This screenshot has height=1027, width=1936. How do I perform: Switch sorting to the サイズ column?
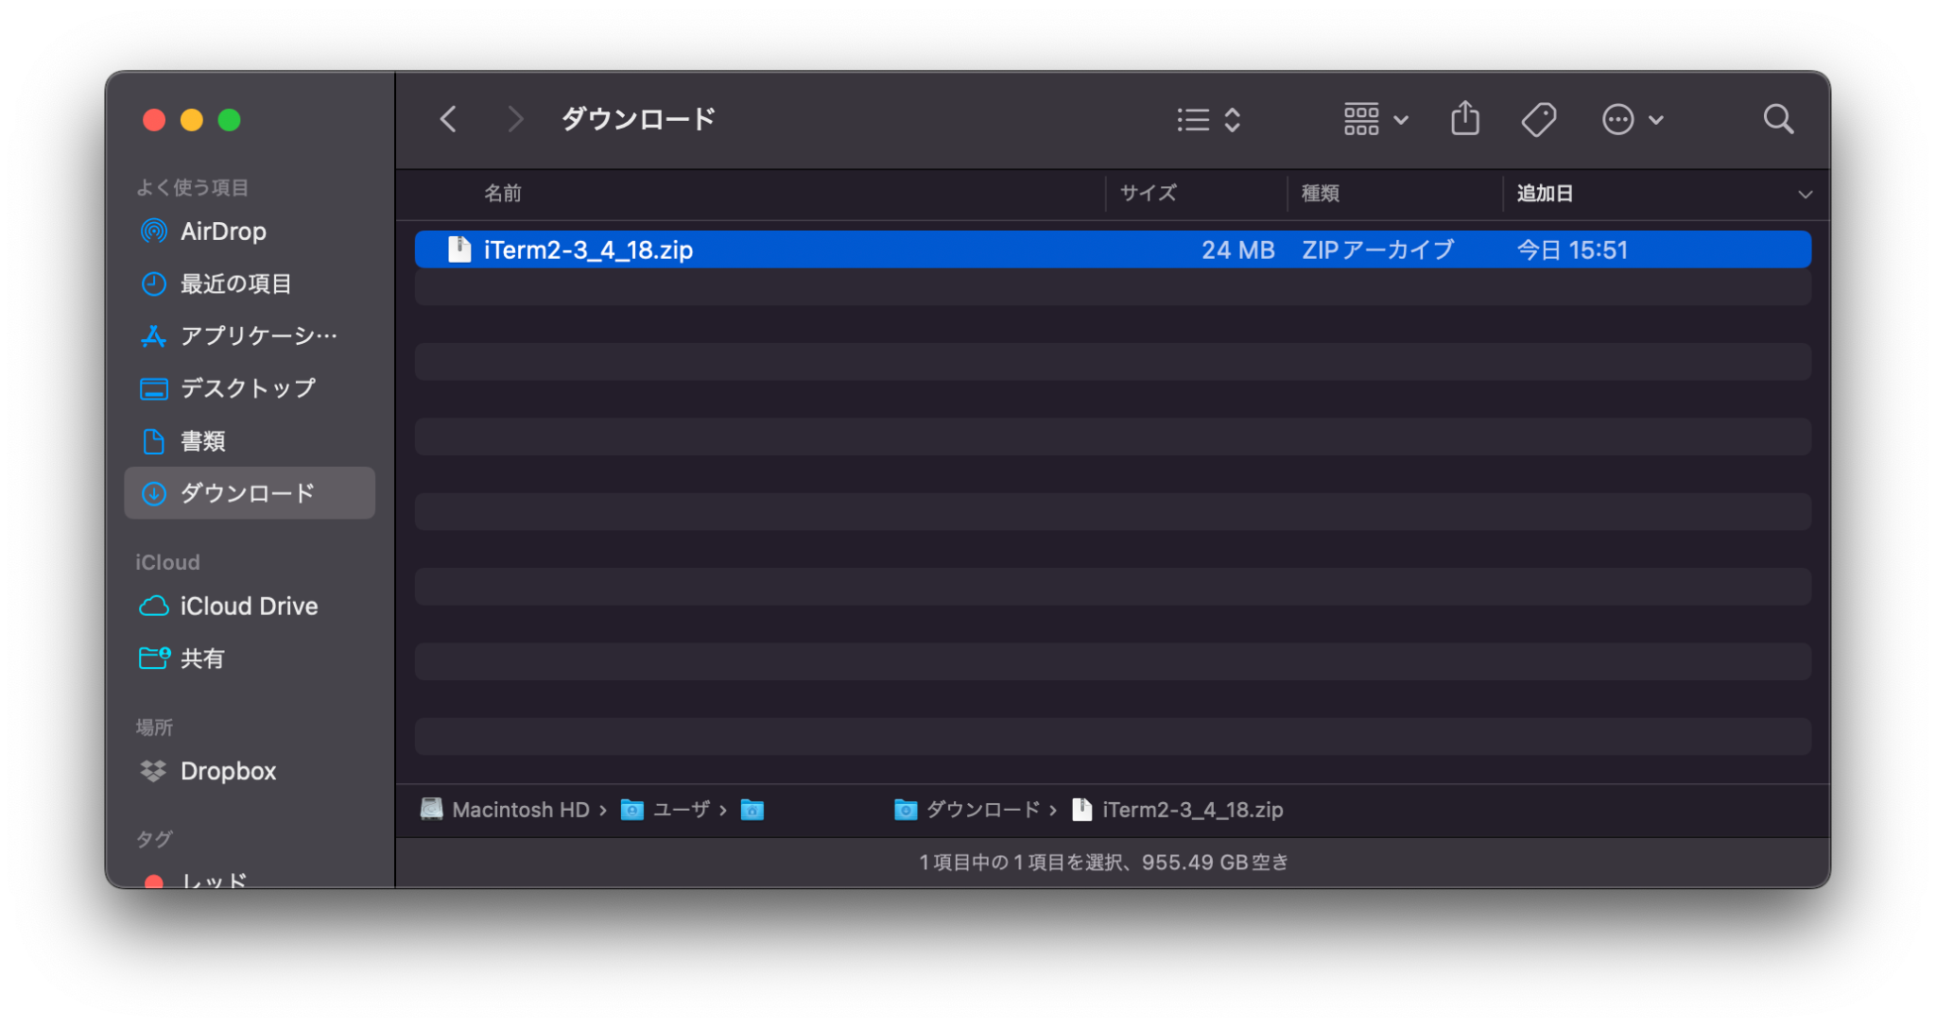click(1148, 193)
